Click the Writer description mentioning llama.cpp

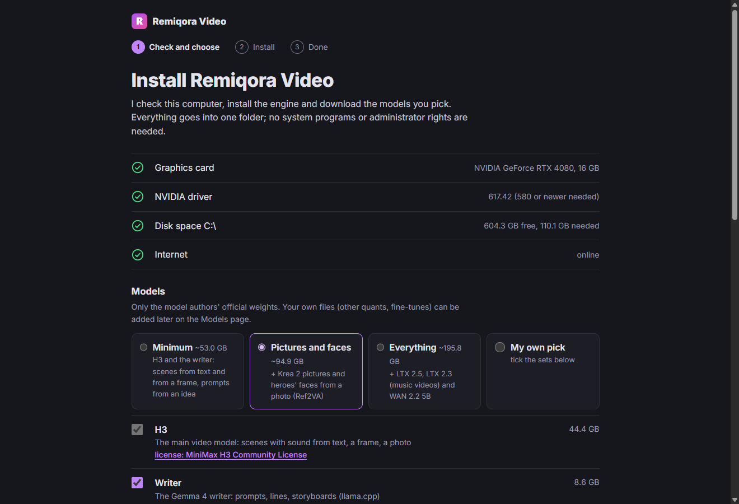tap(267, 496)
